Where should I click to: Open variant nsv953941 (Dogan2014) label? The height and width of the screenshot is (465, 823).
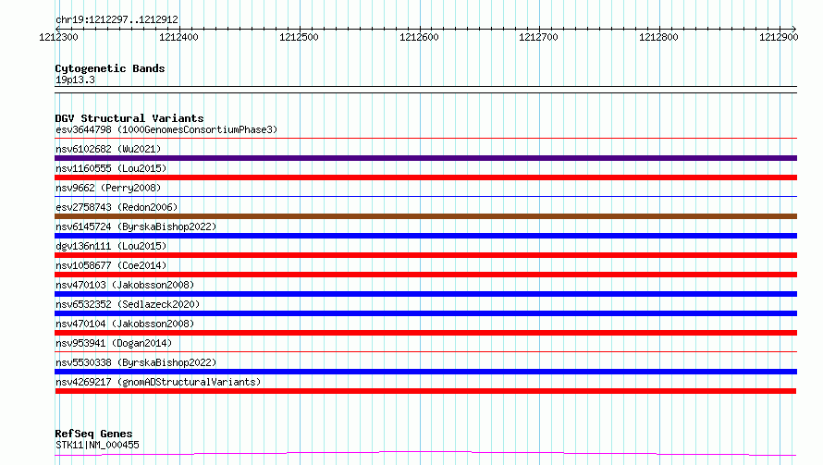pyautogui.click(x=114, y=343)
